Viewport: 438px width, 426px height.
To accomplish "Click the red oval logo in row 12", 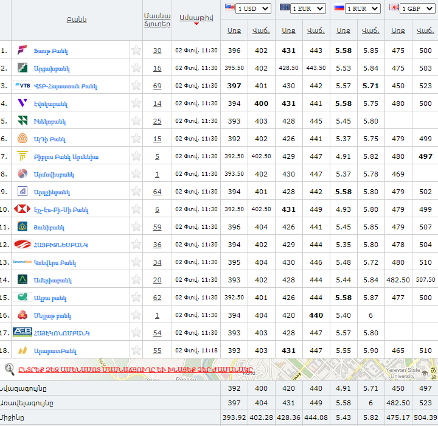I will [23, 244].
